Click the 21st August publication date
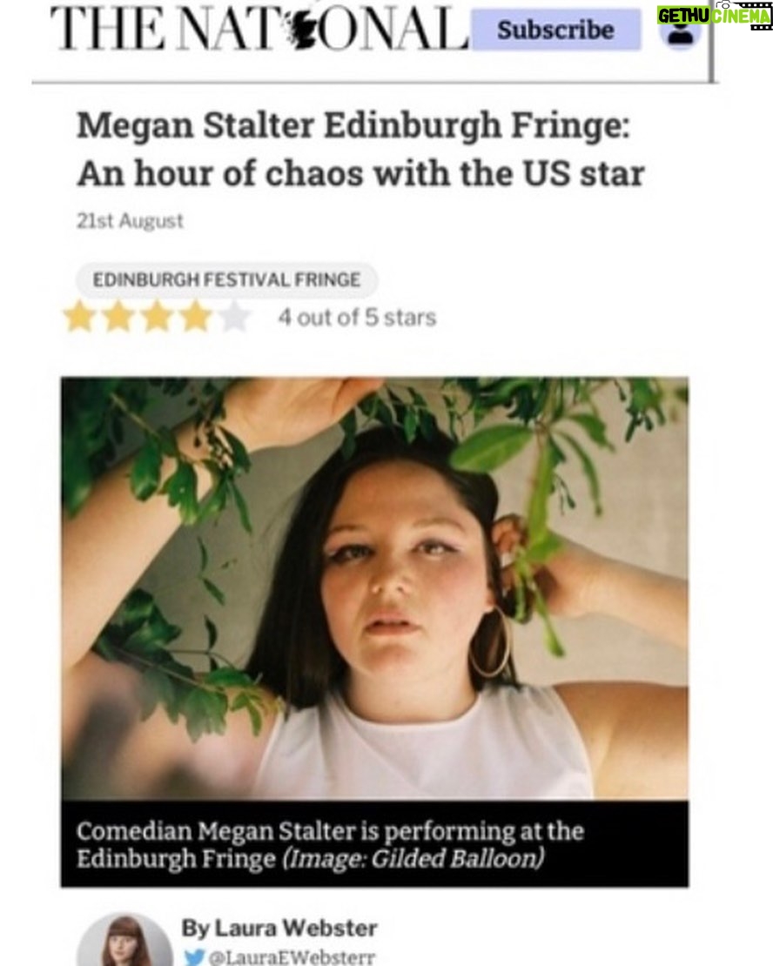773x966 pixels. pyautogui.click(x=130, y=221)
